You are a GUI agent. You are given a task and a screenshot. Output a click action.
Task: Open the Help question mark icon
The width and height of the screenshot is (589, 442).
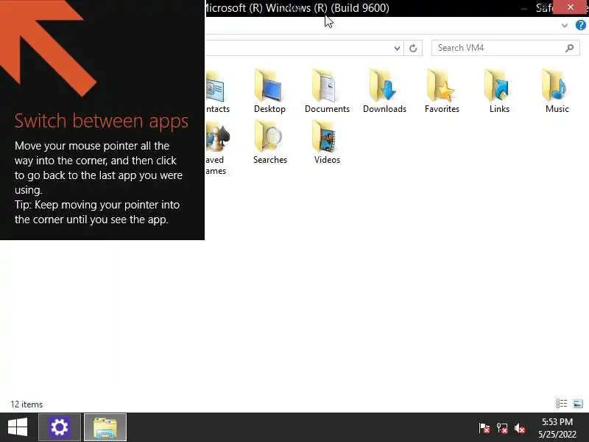(580, 25)
